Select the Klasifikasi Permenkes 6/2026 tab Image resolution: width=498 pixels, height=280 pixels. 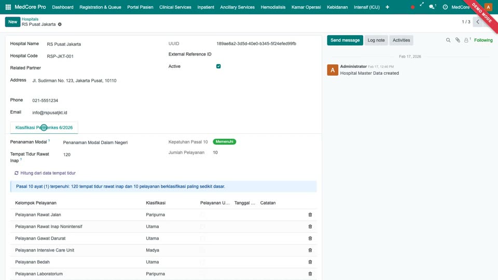[x=44, y=128]
